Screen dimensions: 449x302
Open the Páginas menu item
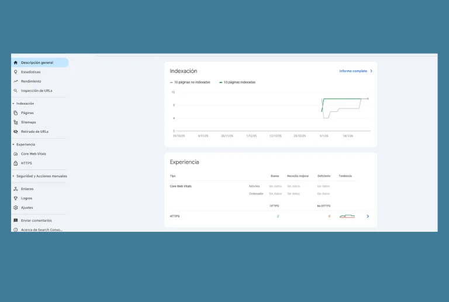pos(27,113)
